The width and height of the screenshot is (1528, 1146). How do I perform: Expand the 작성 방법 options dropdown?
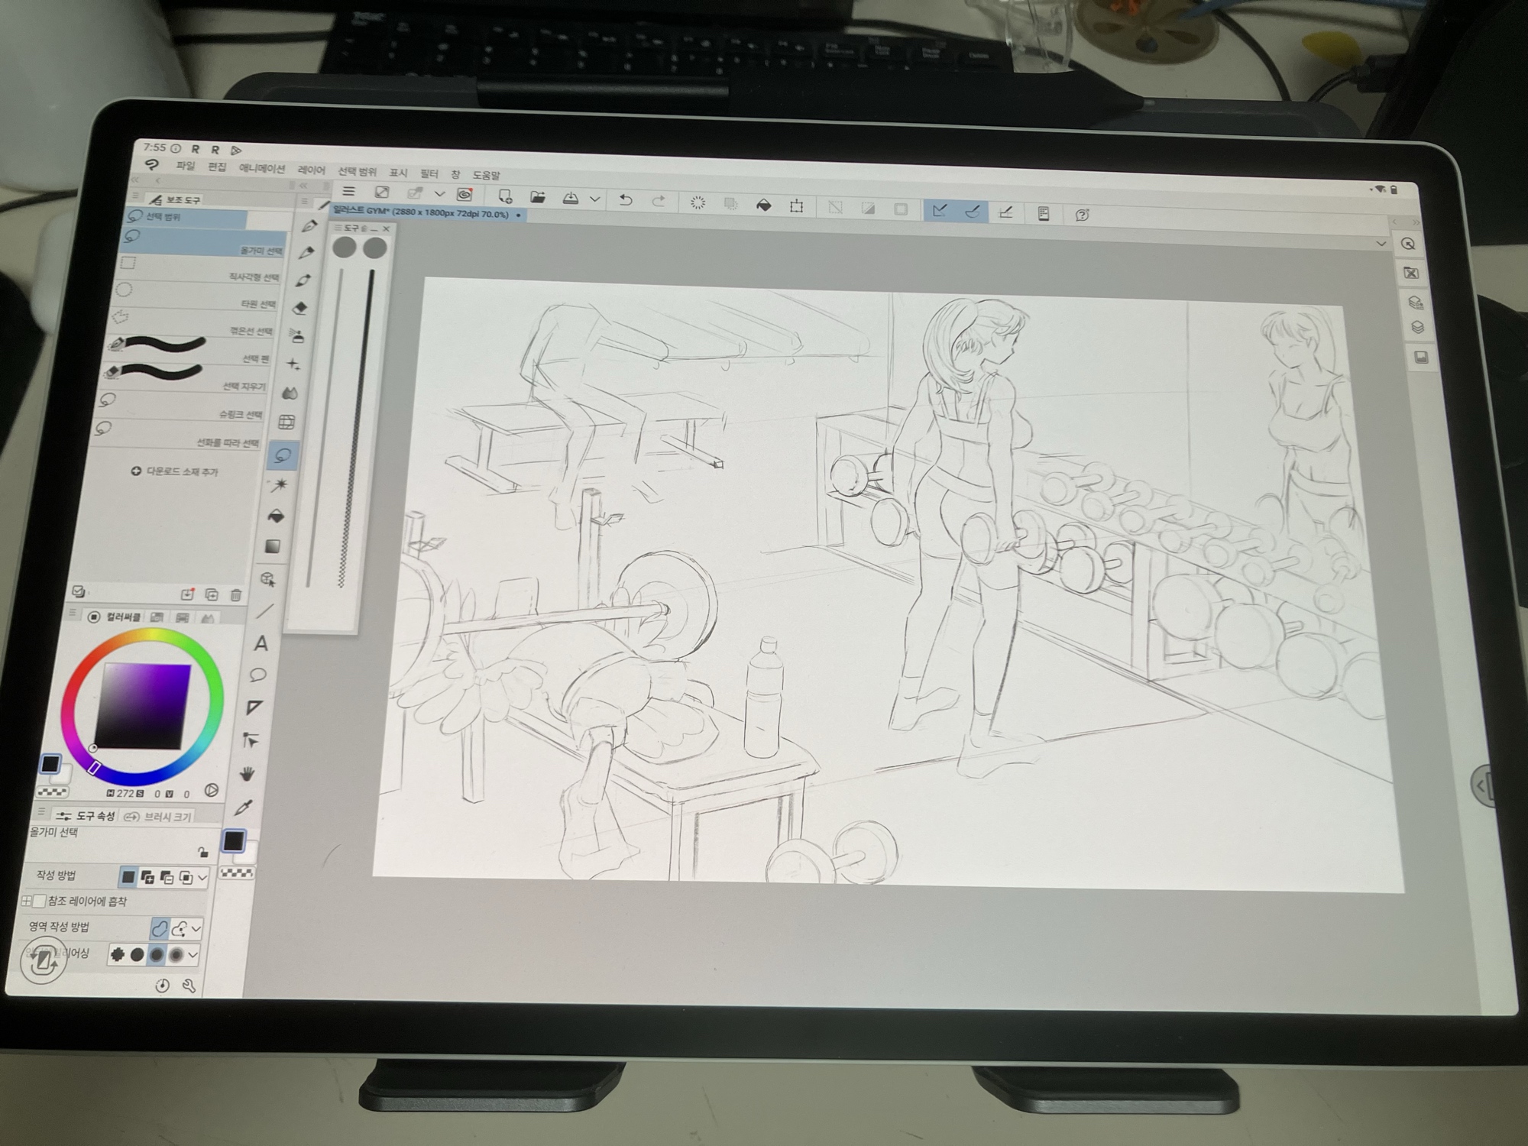coord(202,878)
